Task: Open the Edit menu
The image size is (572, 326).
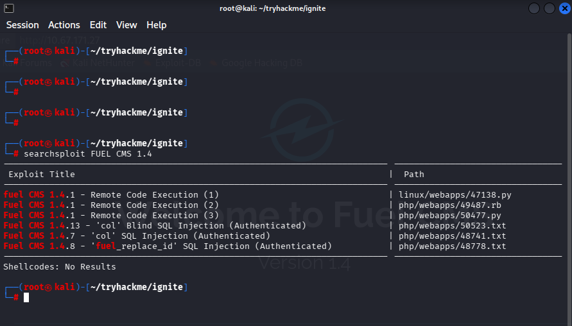Action: pos(98,25)
